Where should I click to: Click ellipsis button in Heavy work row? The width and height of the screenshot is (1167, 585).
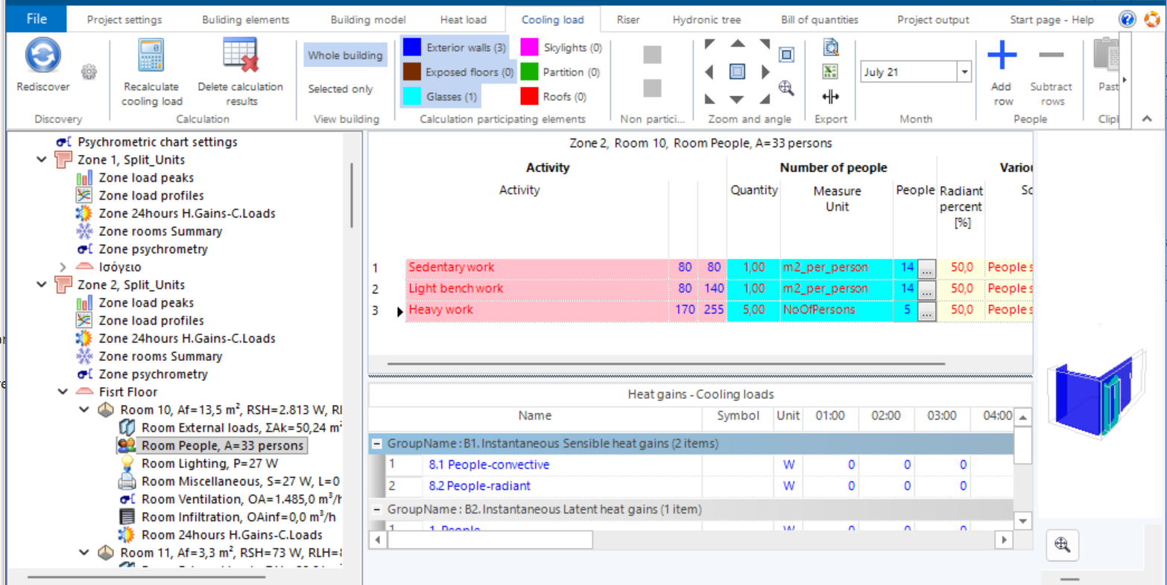(926, 310)
